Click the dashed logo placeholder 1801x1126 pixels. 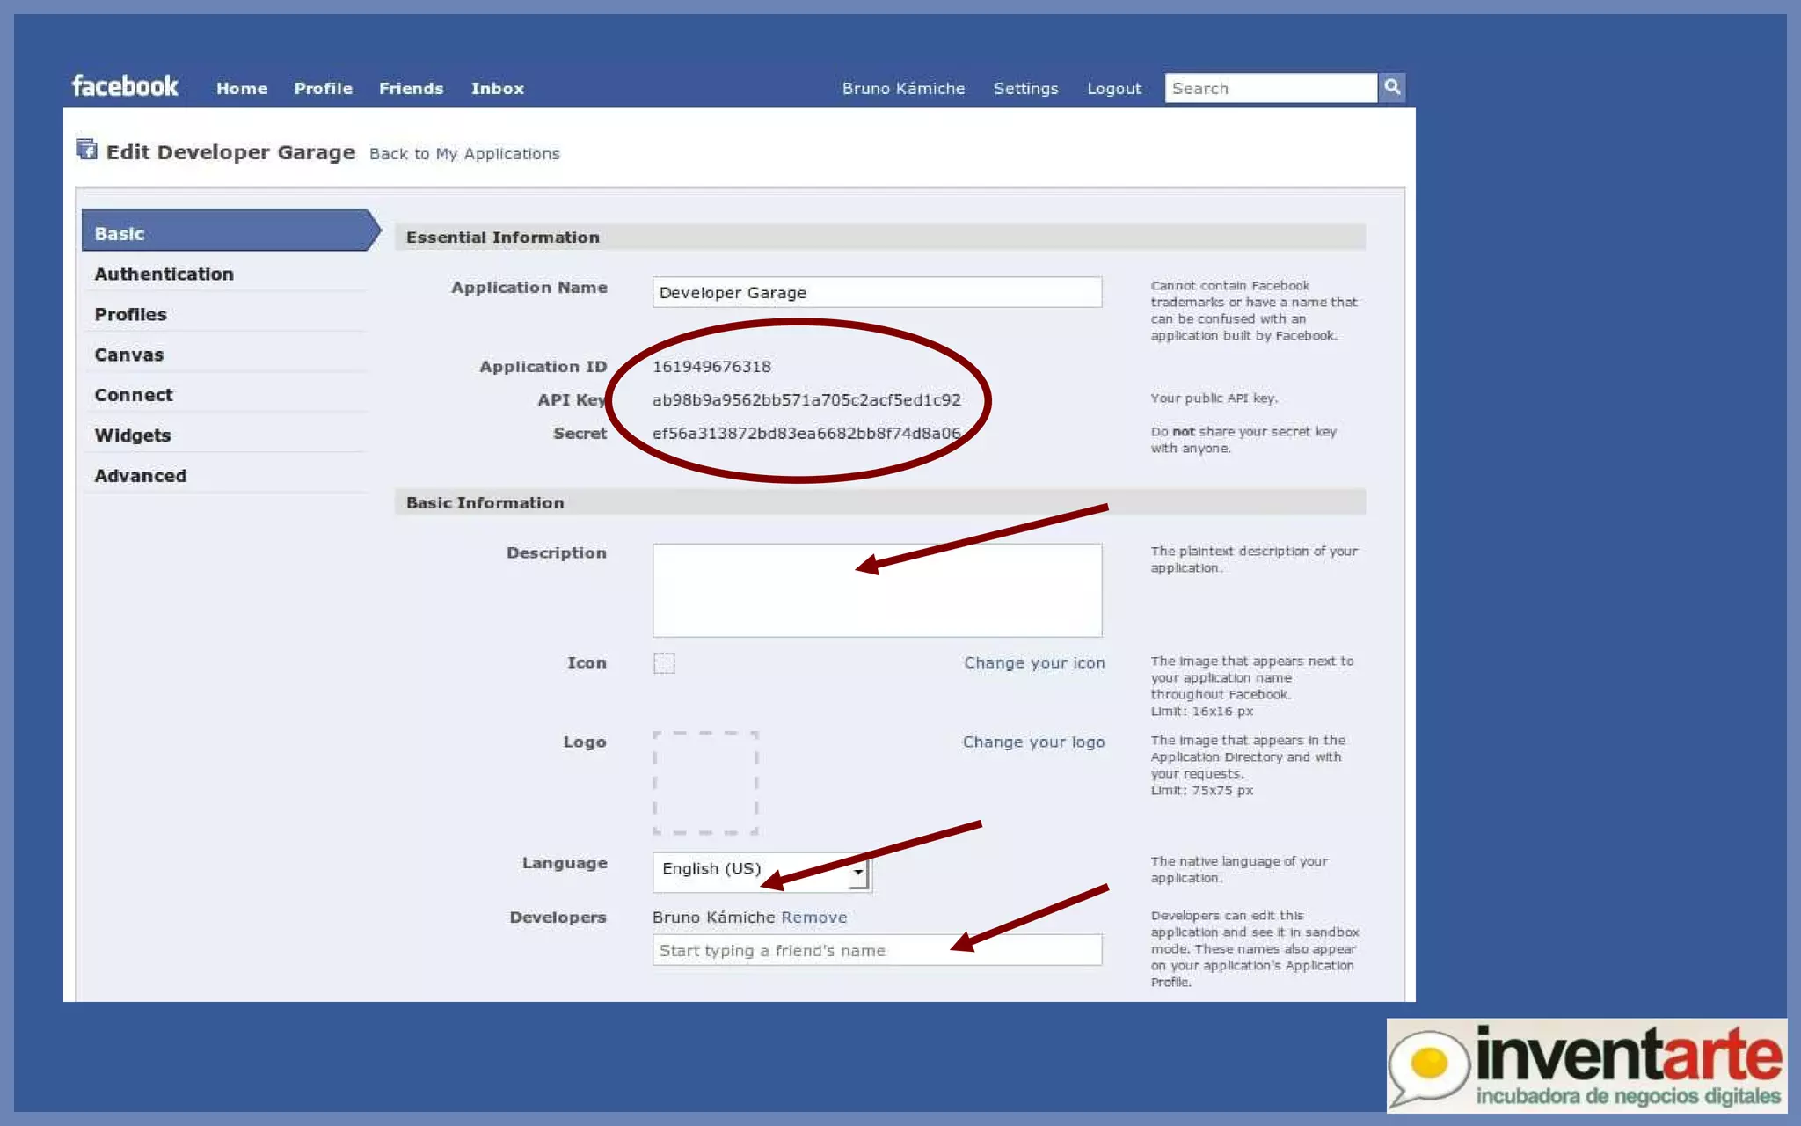705,782
